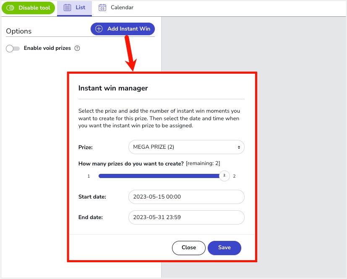This screenshot has width=347, height=279.
Task: Click the End date input field
Action: 186,217
